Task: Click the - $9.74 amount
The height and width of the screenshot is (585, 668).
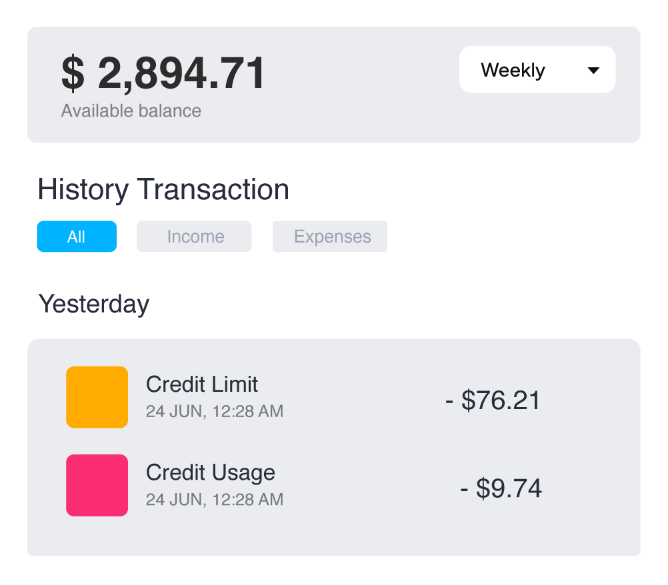Action: 501,488
